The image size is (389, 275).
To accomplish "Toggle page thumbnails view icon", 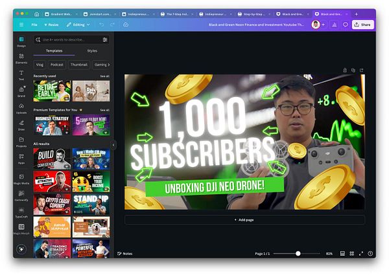I will click(x=342, y=254).
